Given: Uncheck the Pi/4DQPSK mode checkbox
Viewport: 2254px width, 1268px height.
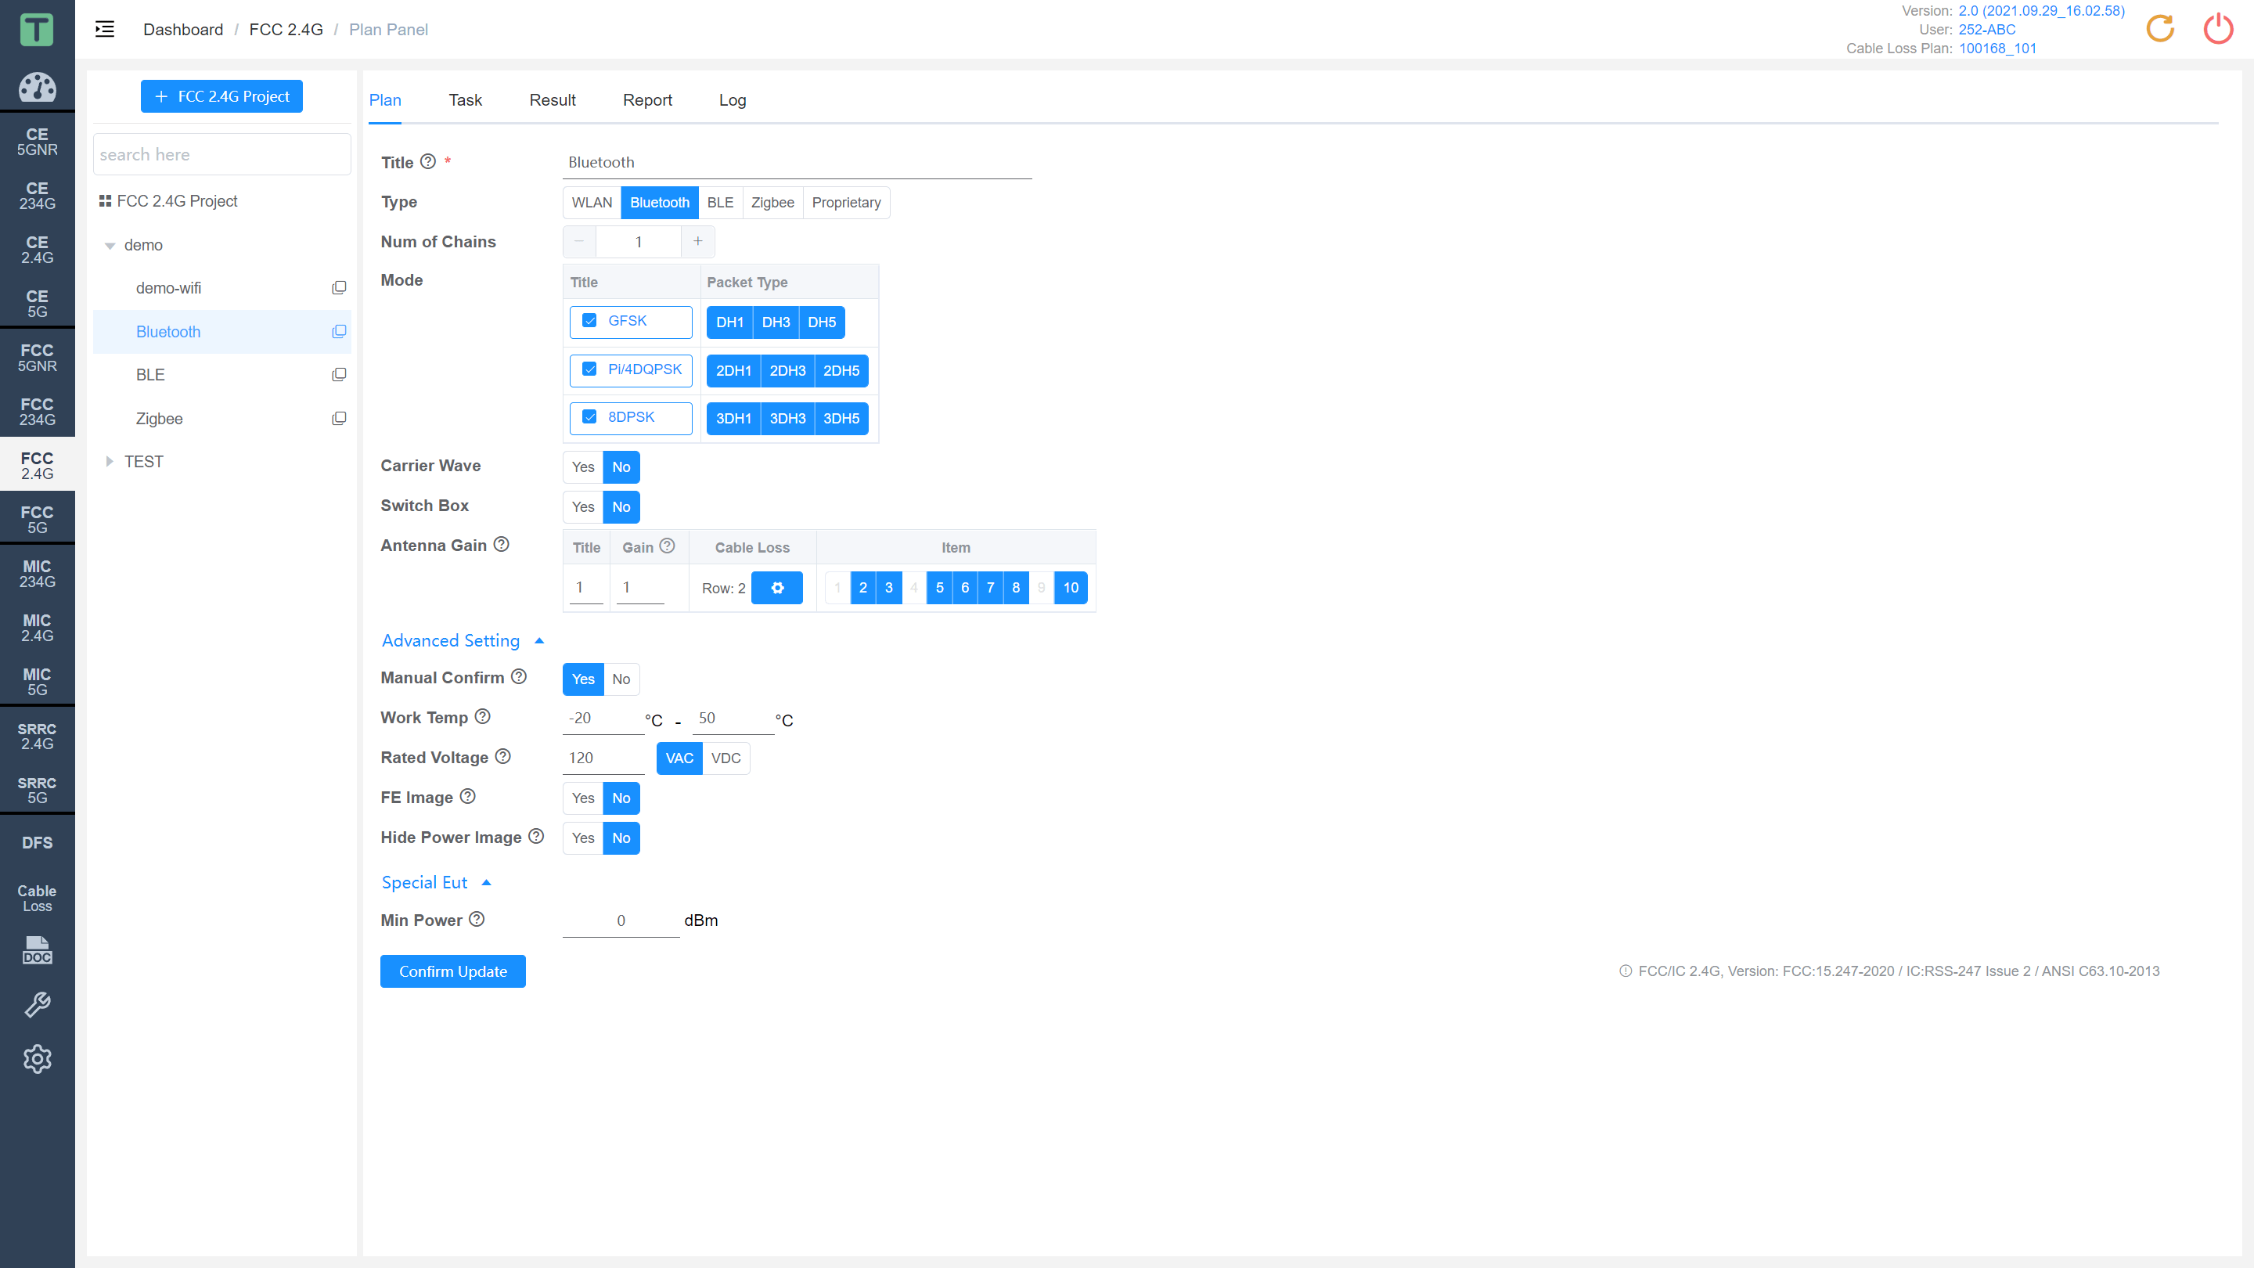Looking at the screenshot, I should coord(590,369).
